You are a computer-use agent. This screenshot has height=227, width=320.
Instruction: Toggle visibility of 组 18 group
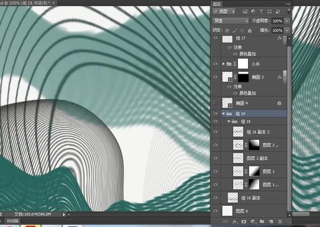coord(215,121)
